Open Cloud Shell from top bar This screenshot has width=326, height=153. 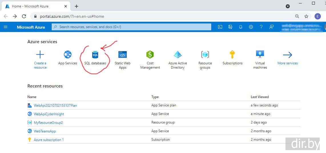click(x=220, y=27)
